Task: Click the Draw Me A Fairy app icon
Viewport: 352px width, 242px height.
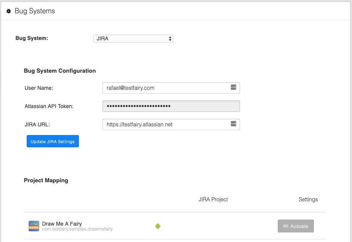Action: click(x=34, y=226)
